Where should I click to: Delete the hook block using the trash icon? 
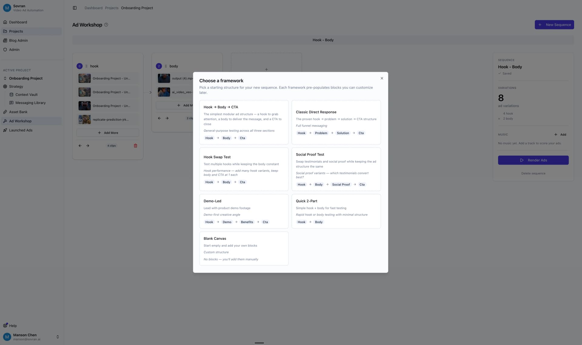pos(135,146)
